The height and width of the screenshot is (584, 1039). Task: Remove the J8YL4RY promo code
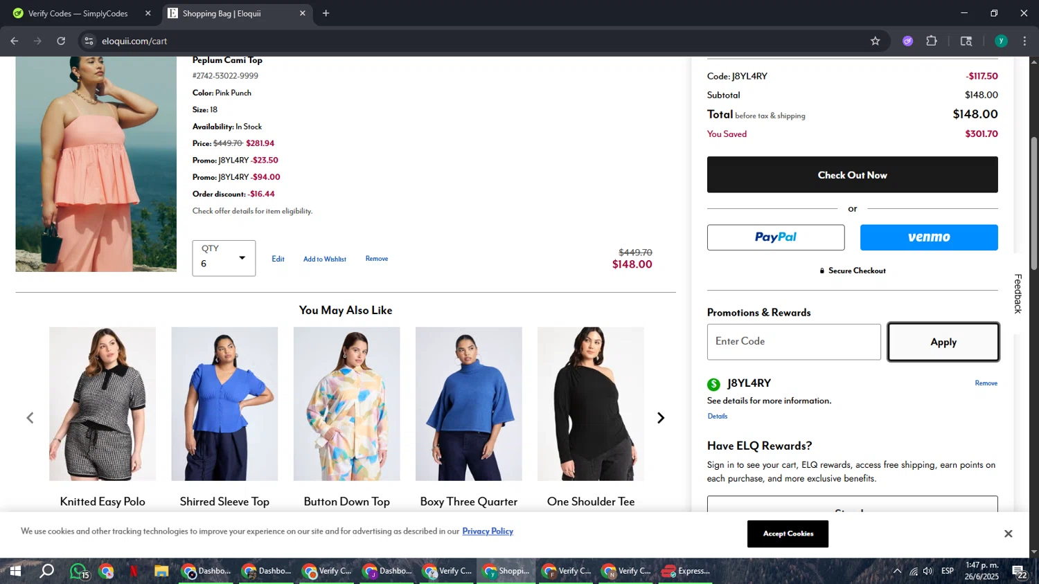[986, 383]
